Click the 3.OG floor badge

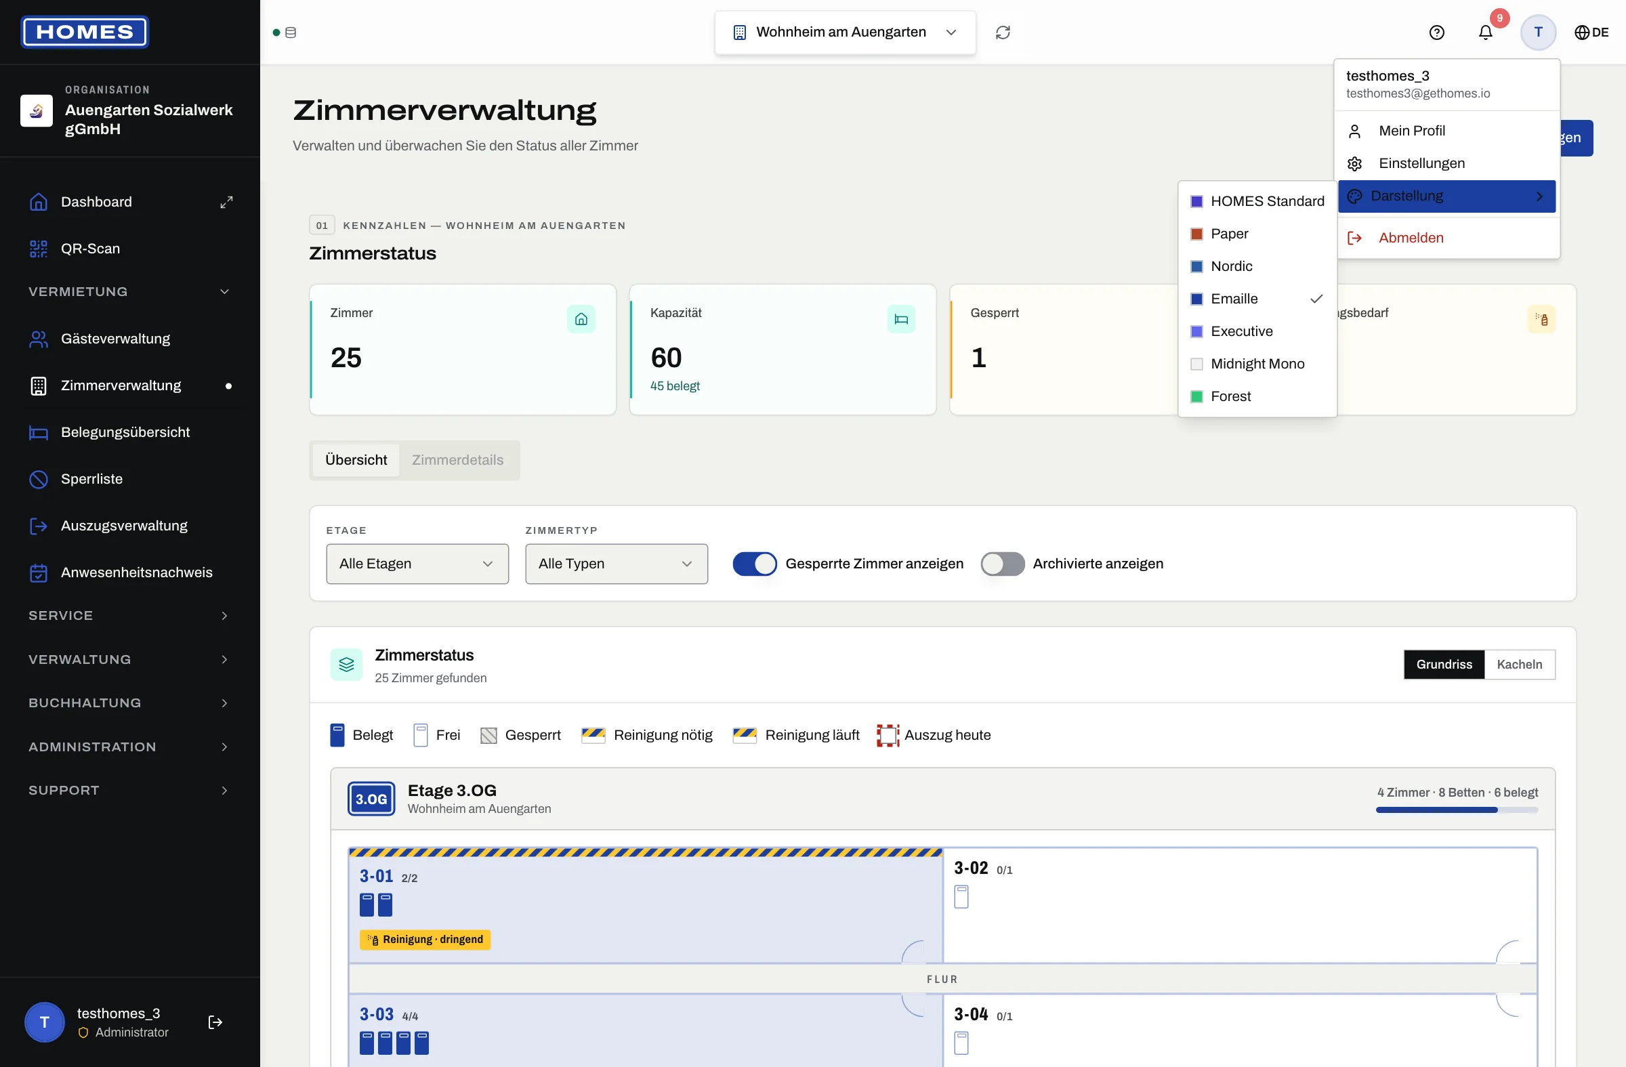pyautogui.click(x=371, y=799)
